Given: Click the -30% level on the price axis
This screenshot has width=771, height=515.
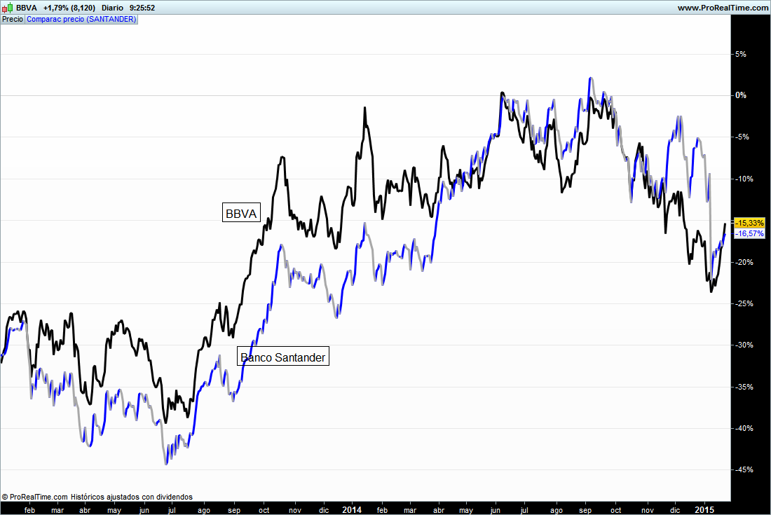Looking at the screenshot, I should (744, 345).
